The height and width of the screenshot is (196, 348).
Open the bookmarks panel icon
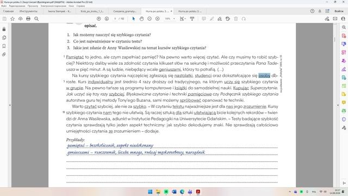[4, 46]
